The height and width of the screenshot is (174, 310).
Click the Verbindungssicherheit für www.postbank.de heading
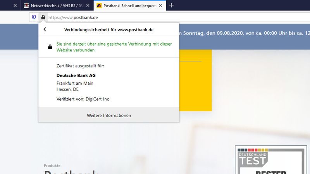(109, 30)
